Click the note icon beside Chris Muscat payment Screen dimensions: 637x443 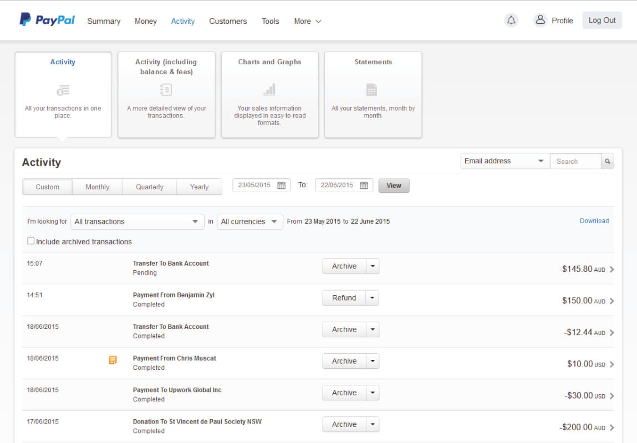[x=113, y=360]
